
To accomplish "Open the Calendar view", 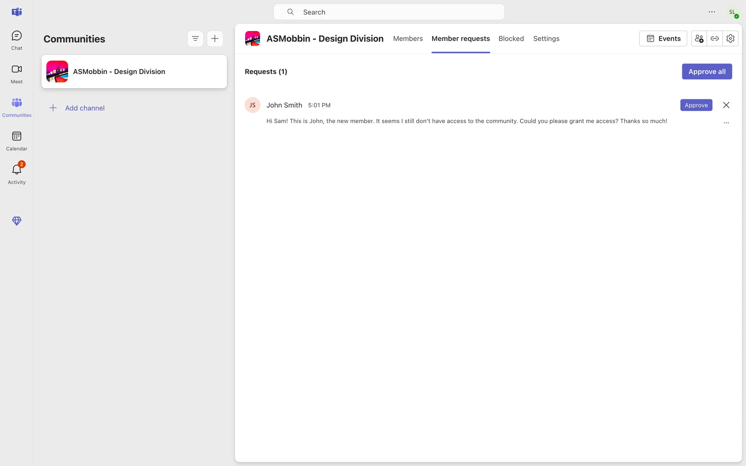I will click(16, 141).
